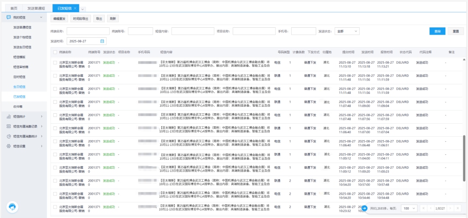Open the calendar icon in 发送时间 field
This screenshot has width=468, height=218.
[102, 41]
